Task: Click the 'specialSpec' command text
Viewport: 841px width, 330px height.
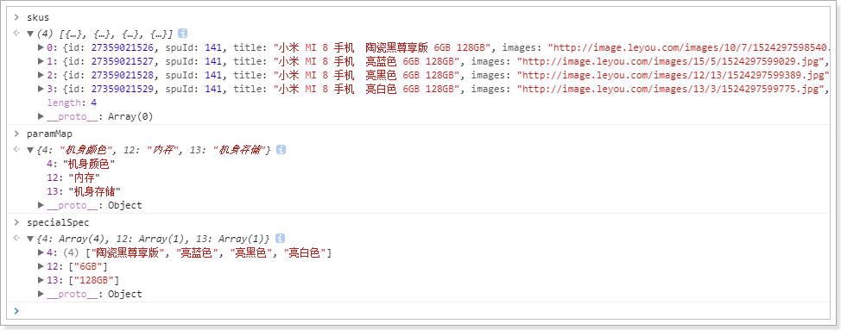Action: 58,222
